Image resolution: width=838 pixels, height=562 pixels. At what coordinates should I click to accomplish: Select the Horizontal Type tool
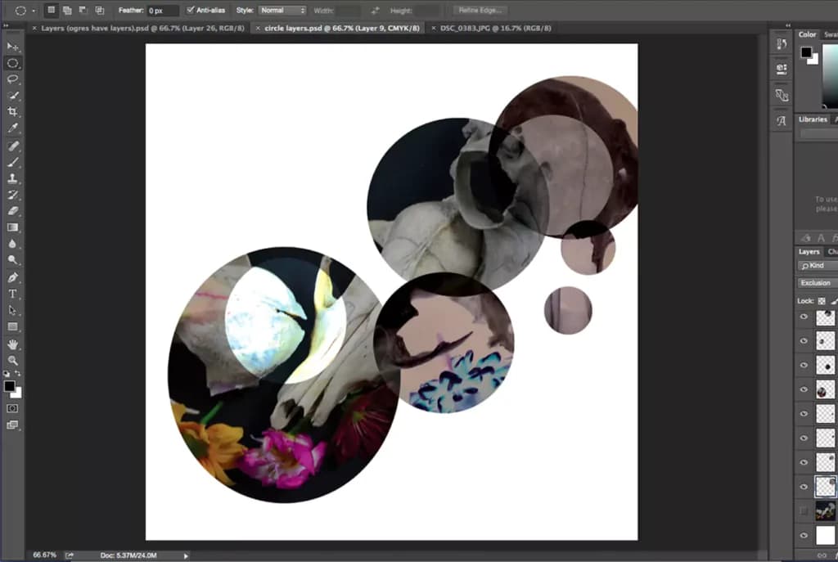click(13, 294)
